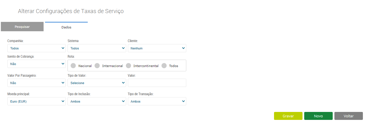Expand the Sistema dropdown
This screenshot has height=125, width=374.
[97, 48]
